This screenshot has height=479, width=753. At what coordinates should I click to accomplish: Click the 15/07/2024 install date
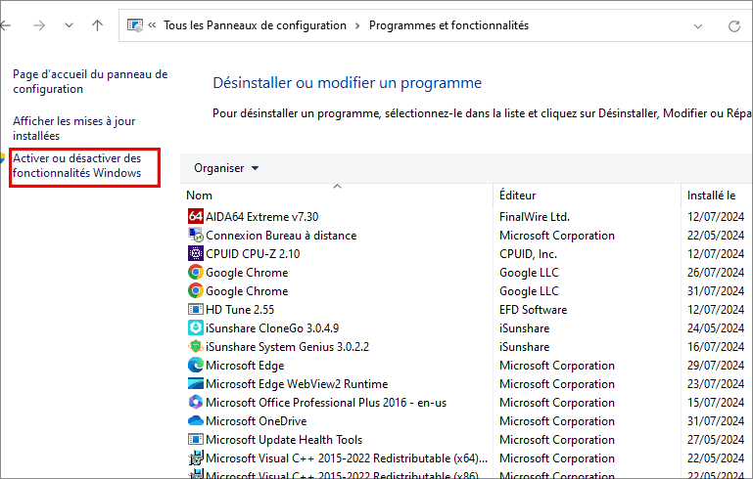pos(716,403)
